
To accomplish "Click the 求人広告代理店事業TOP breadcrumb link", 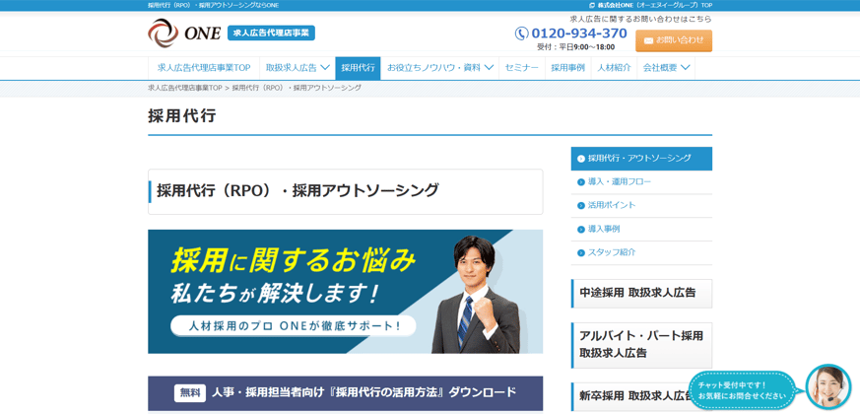I will coord(185,88).
